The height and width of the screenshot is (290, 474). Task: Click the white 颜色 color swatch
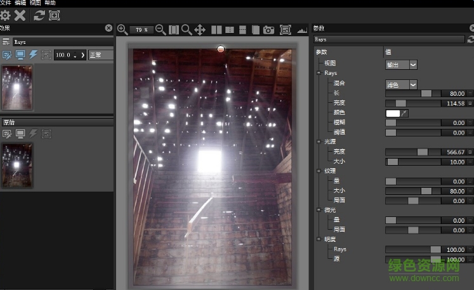(393, 113)
